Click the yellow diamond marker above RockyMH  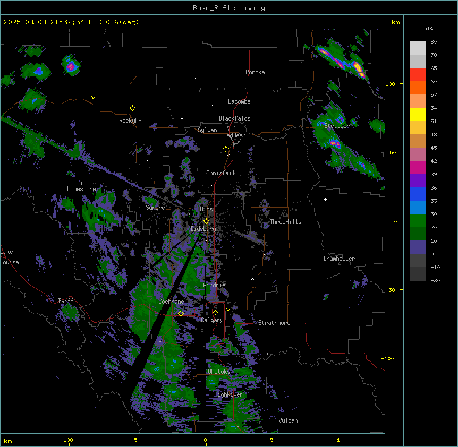click(133, 108)
